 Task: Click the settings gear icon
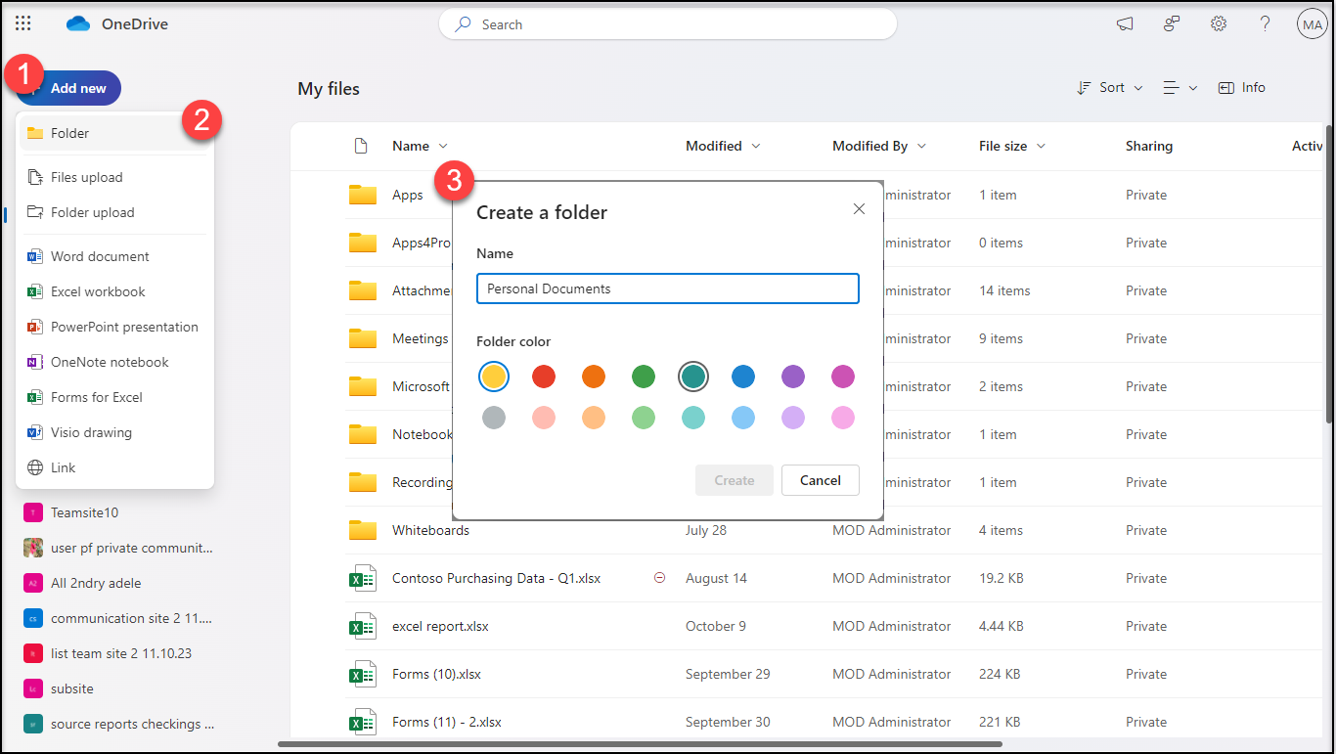coord(1218,23)
